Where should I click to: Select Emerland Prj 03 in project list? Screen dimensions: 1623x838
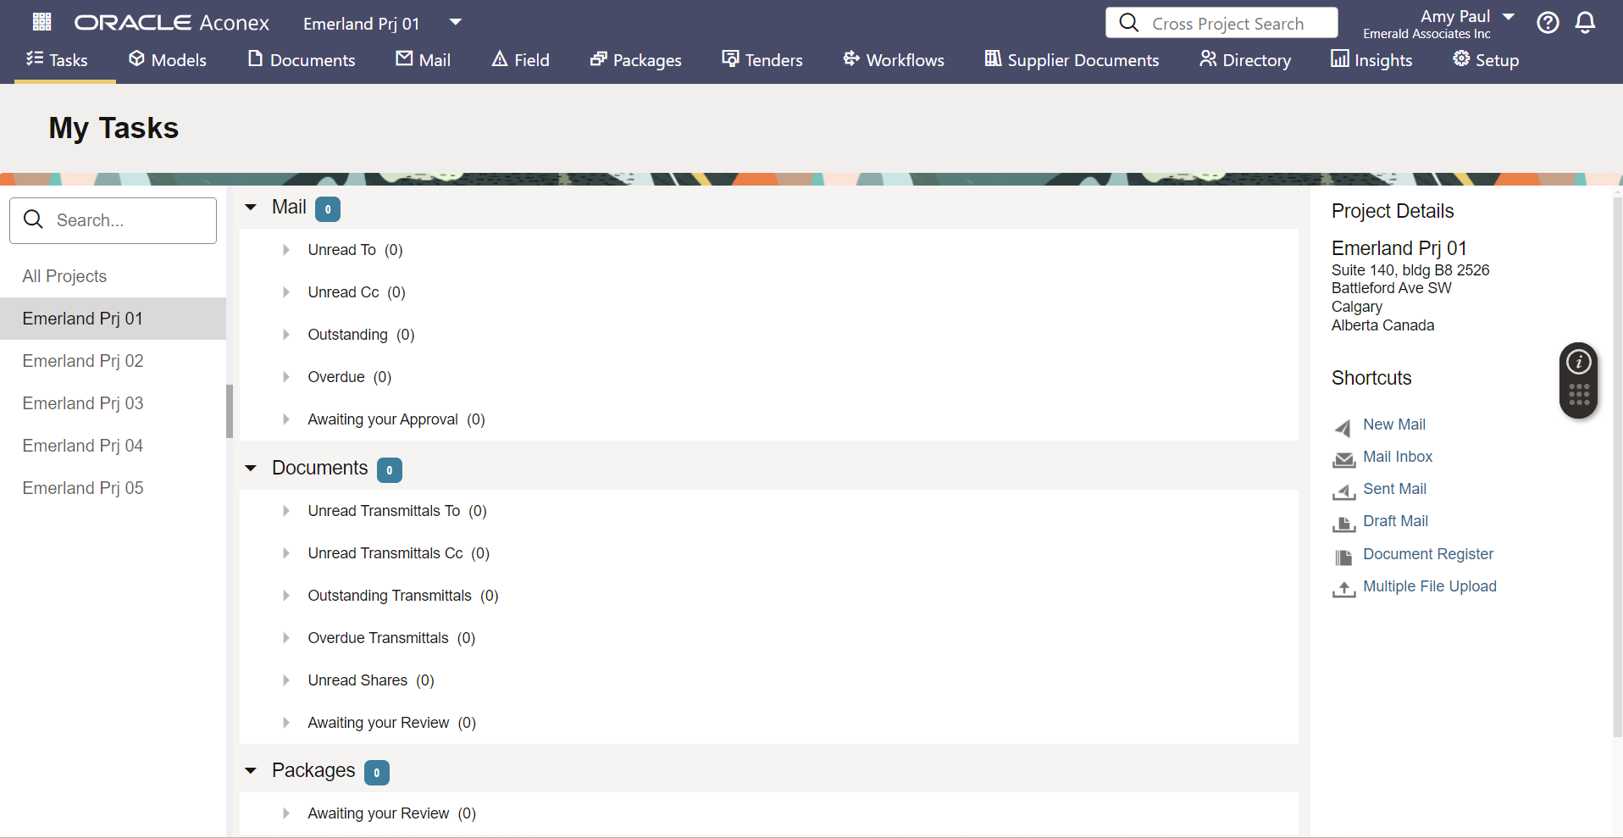(83, 403)
